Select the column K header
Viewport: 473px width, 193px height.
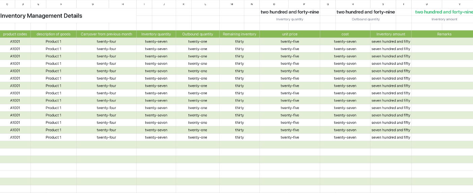pos(184,4)
